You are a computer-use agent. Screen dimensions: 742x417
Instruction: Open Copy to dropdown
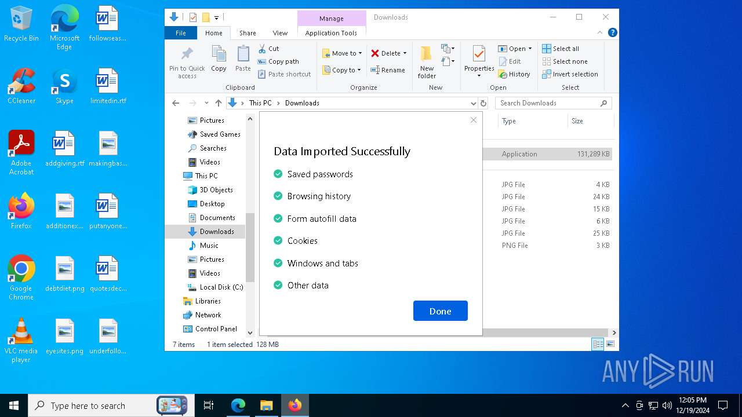click(341, 70)
